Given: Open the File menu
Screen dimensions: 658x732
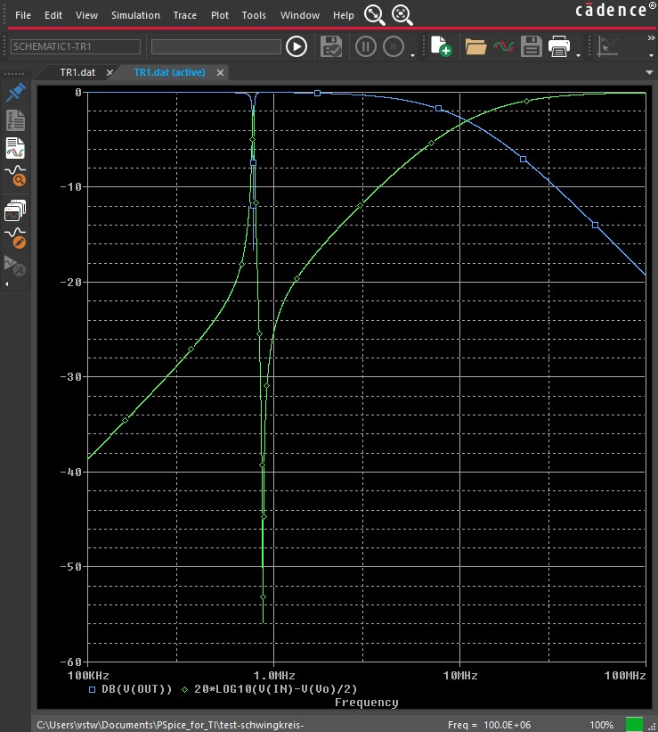Looking at the screenshot, I should pos(23,15).
